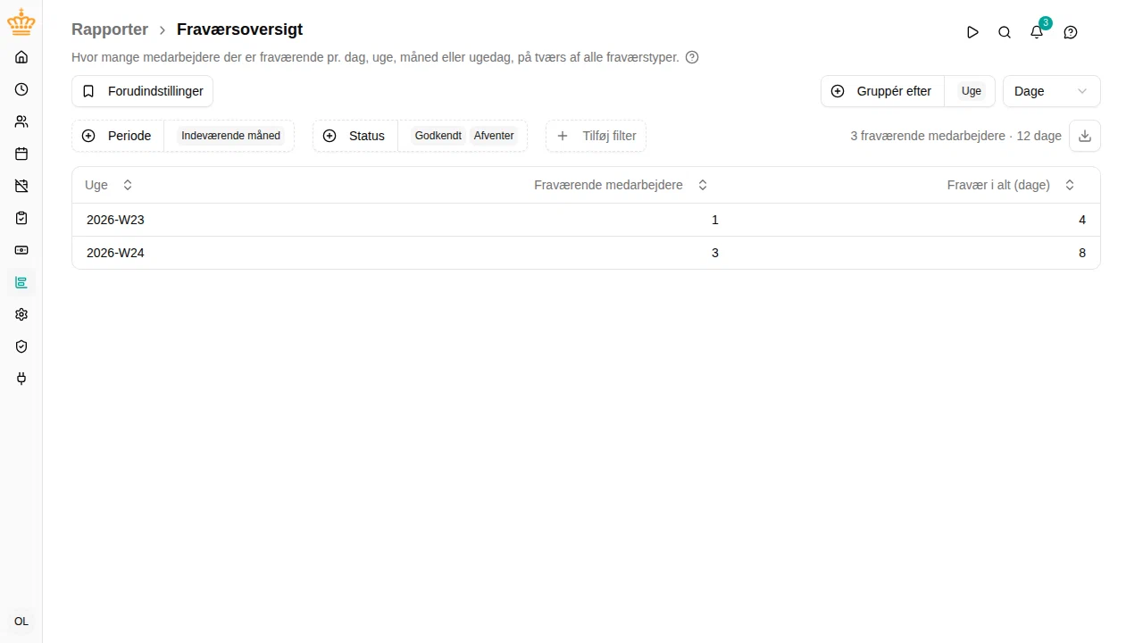Open the OL user avatar menu
Image resolution: width=1143 pixels, height=643 pixels.
click(x=21, y=622)
